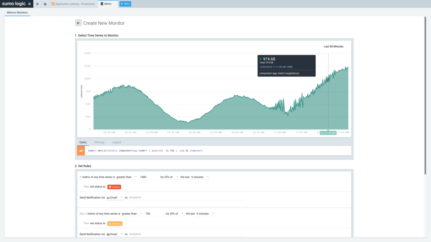Open the Application Latency - Production tab
The width and height of the screenshot is (431, 242).
[x=73, y=4]
